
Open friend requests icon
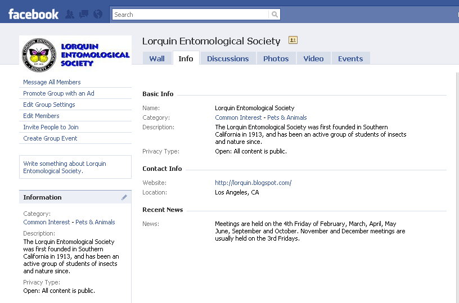70,14
